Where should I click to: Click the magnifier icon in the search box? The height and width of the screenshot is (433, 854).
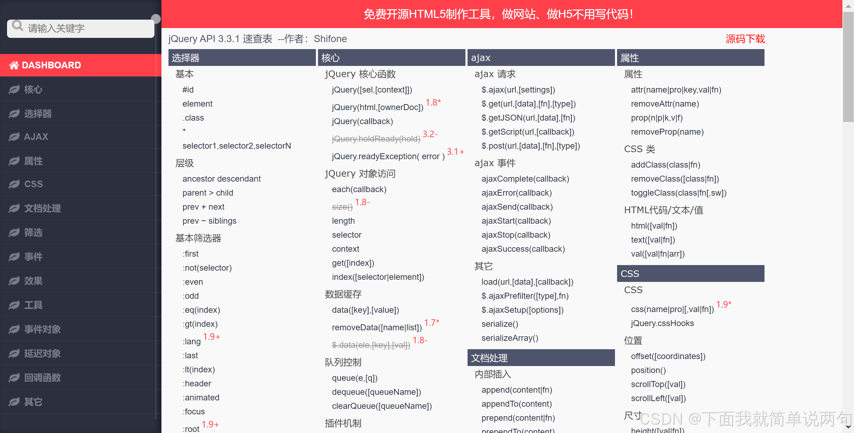17,26
